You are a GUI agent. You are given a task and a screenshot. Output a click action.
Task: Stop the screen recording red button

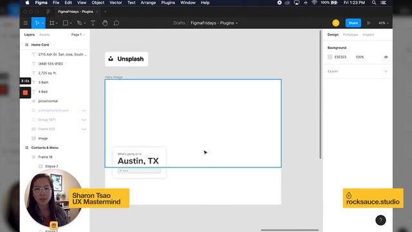coord(25,93)
